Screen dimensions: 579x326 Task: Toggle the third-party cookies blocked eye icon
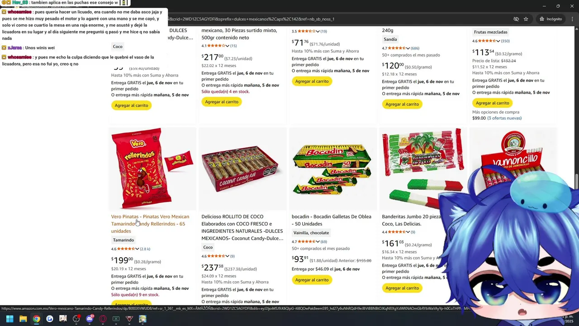point(516,19)
